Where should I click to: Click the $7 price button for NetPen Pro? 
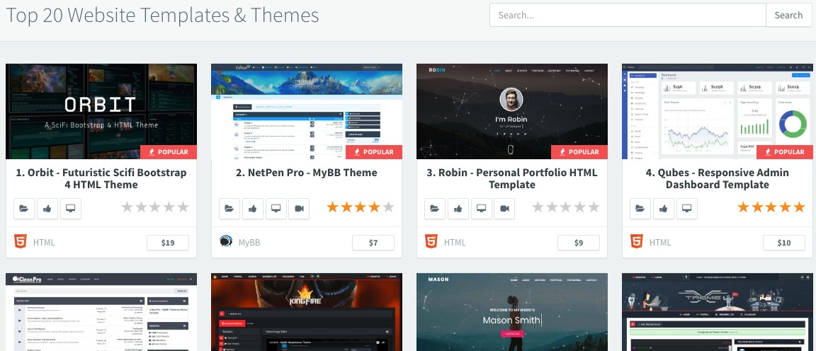pyautogui.click(x=373, y=242)
